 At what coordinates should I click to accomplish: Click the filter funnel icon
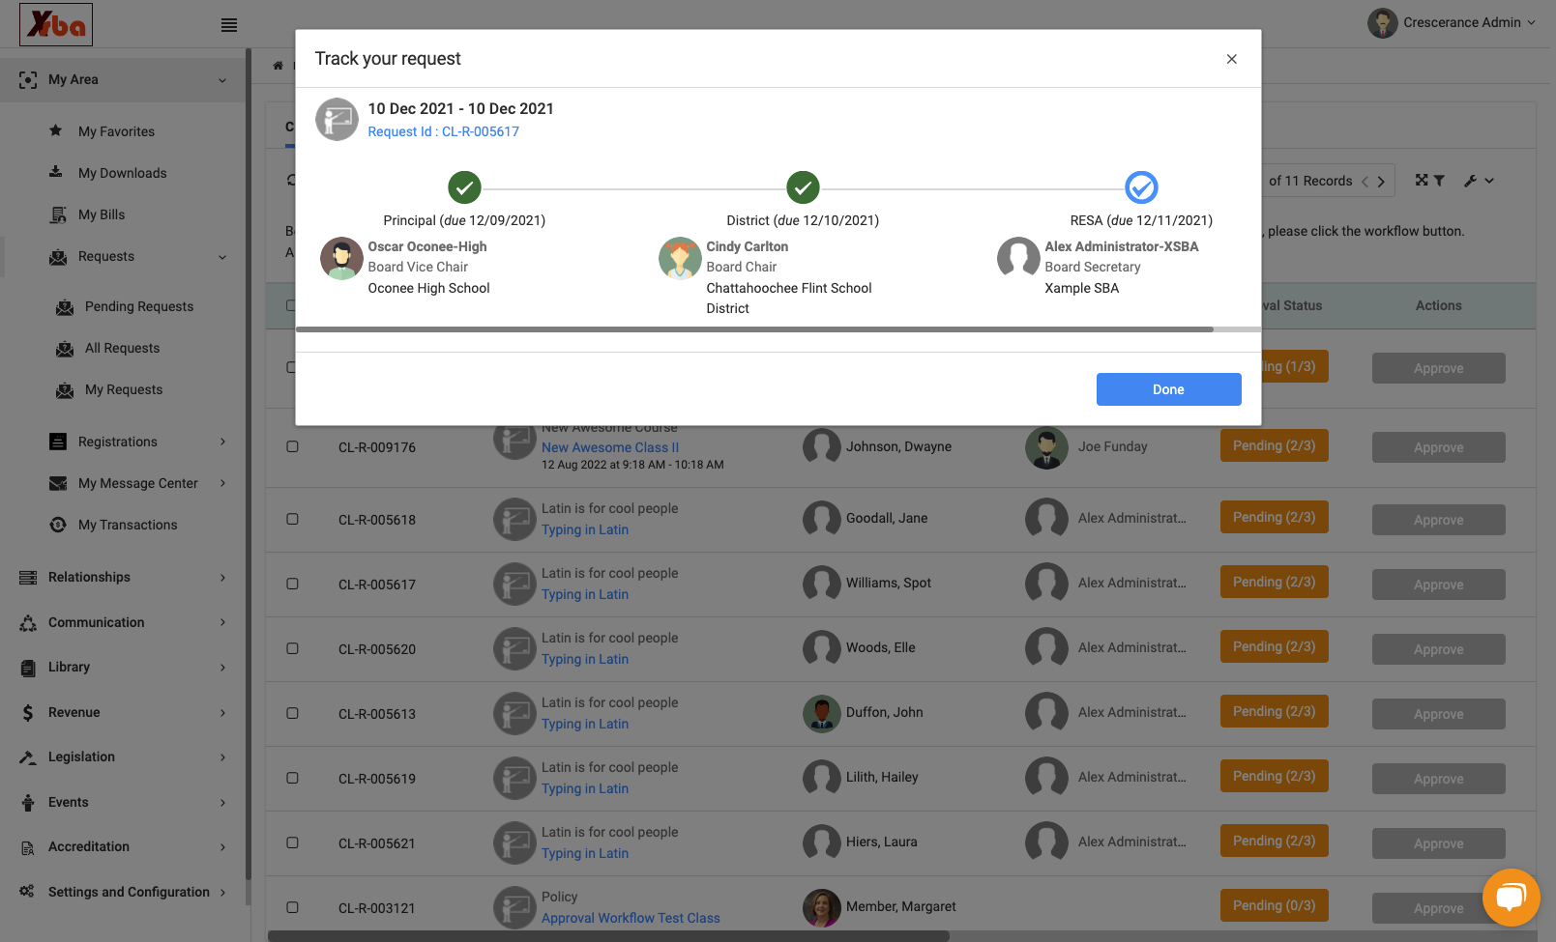[x=1439, y=181]
